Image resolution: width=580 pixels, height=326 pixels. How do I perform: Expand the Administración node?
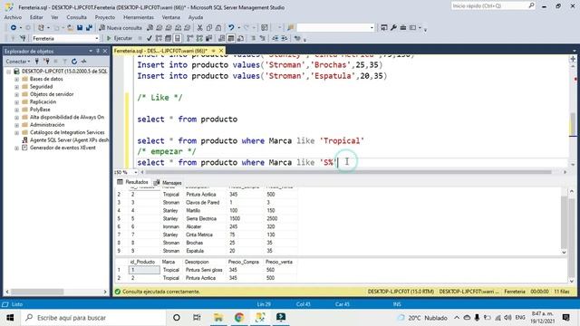click(x=16, y=125)
